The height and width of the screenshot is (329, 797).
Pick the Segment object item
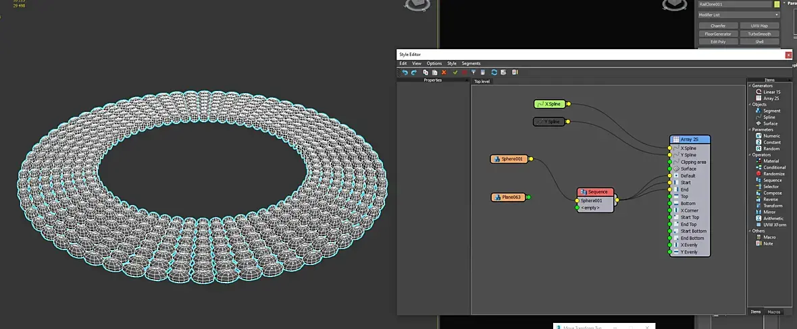pos(768,111)
